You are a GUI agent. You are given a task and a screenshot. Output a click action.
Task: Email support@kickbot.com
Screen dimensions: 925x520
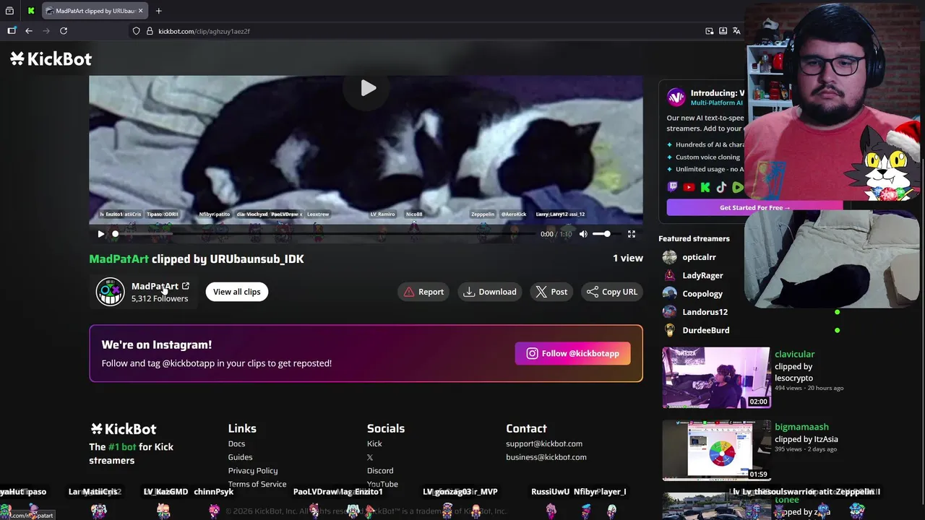pyautogui.click(x=544, y=443)
